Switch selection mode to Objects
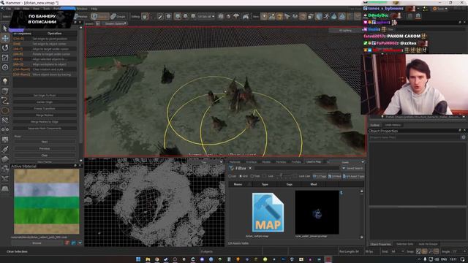Viewport: 468px width, 263px height. [100, 16]
